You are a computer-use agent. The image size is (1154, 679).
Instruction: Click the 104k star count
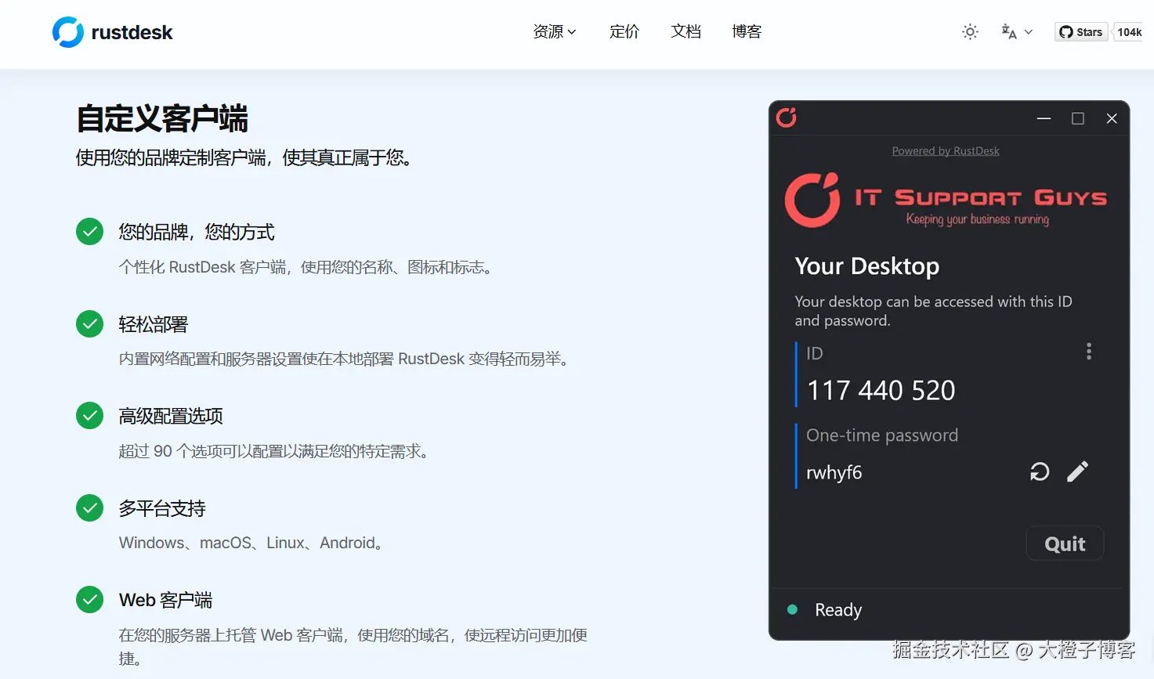[x=1129, y=32]
